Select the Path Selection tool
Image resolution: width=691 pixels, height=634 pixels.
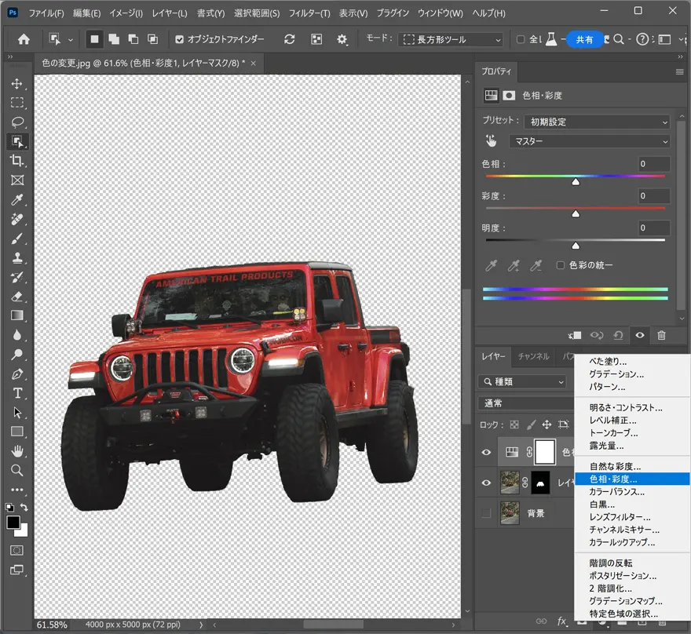coord(17,413)
